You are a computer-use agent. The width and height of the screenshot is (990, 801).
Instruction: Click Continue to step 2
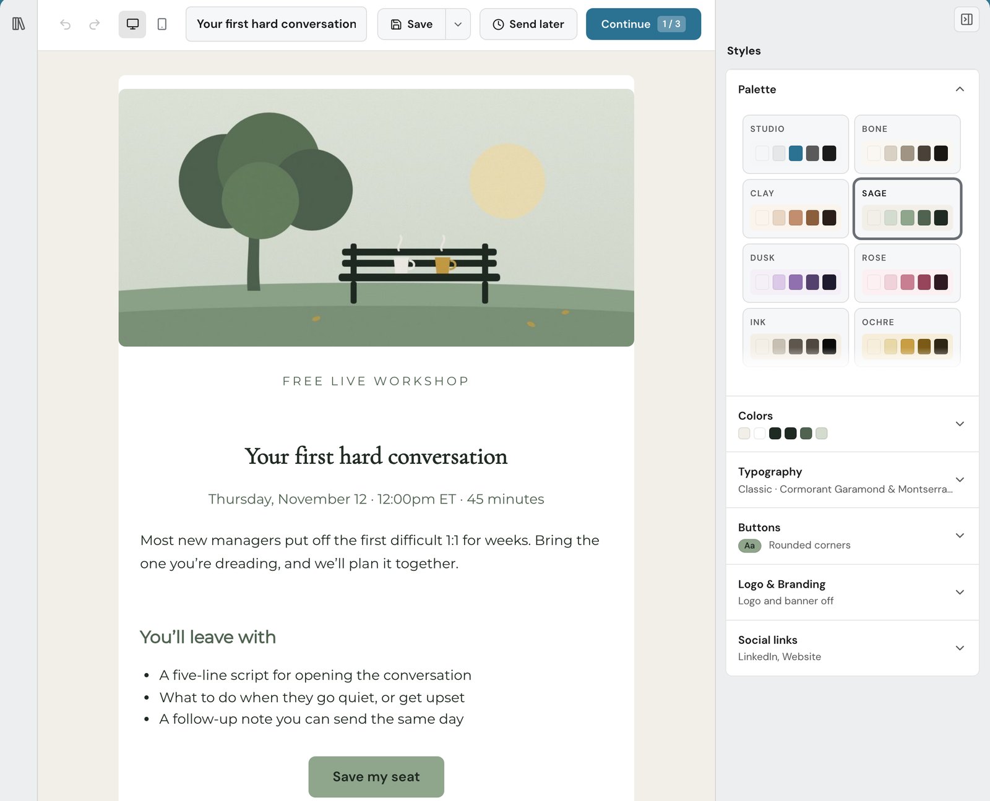point(643,24)
